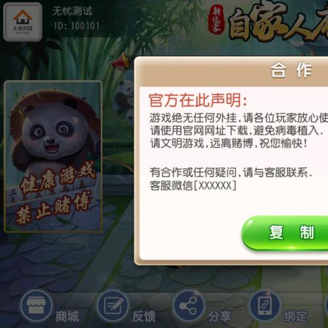Click the 无忧测试 username
The width and height of the screenshot is (328, 328).
(72, 11)
